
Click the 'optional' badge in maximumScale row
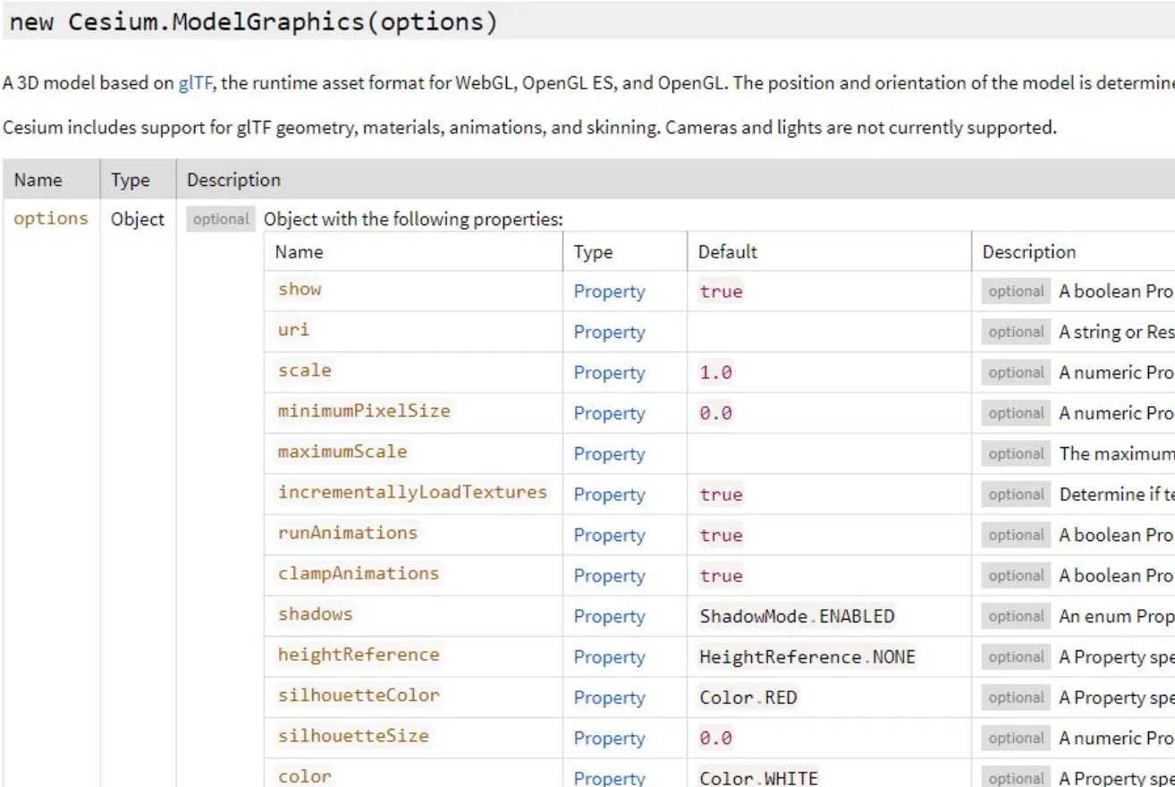[1016, 454]
